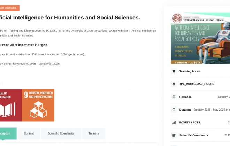The width and height of the screenshot is (230, 146).
Task: Click the course title heading
Action: tap(70, 18)
